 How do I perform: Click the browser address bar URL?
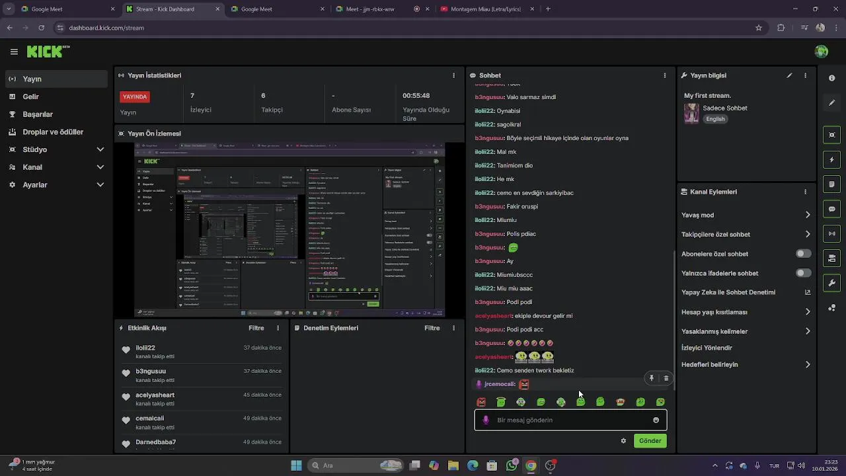click(106, 28)
